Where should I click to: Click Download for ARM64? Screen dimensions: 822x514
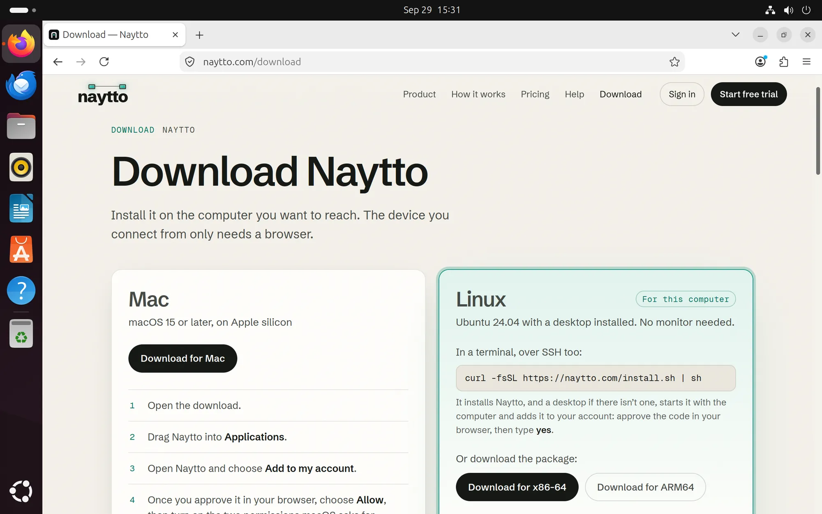tap(645, 487)
